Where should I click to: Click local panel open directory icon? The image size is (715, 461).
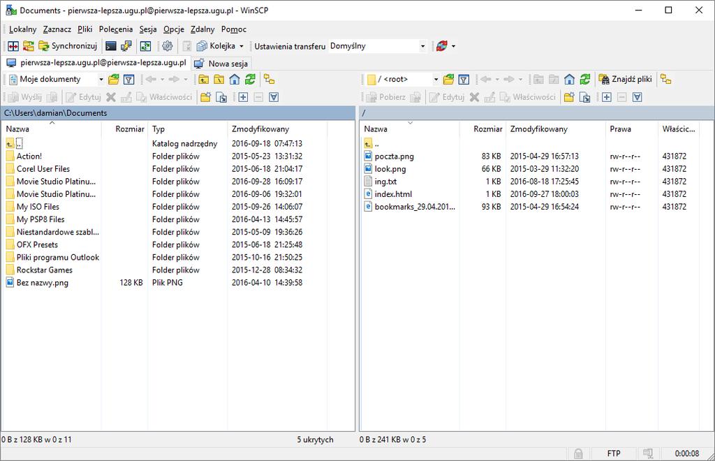(x=114, y=80)
